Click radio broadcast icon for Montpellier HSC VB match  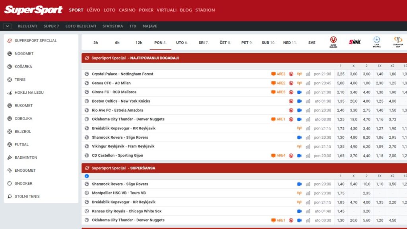(x=299, y=193)
